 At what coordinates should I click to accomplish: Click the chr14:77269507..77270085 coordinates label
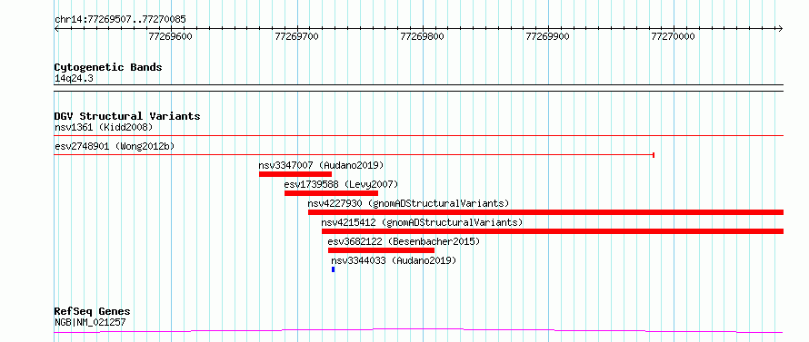(120, 20)
